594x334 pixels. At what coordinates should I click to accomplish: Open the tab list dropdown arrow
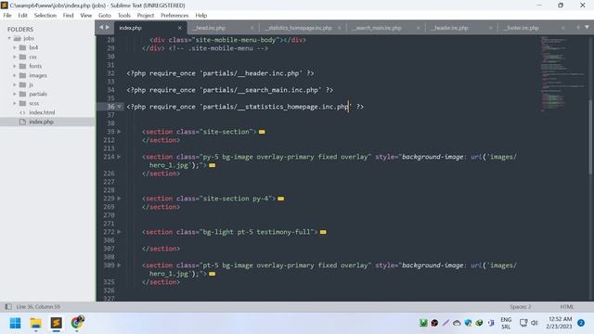(x=587, y=27)
